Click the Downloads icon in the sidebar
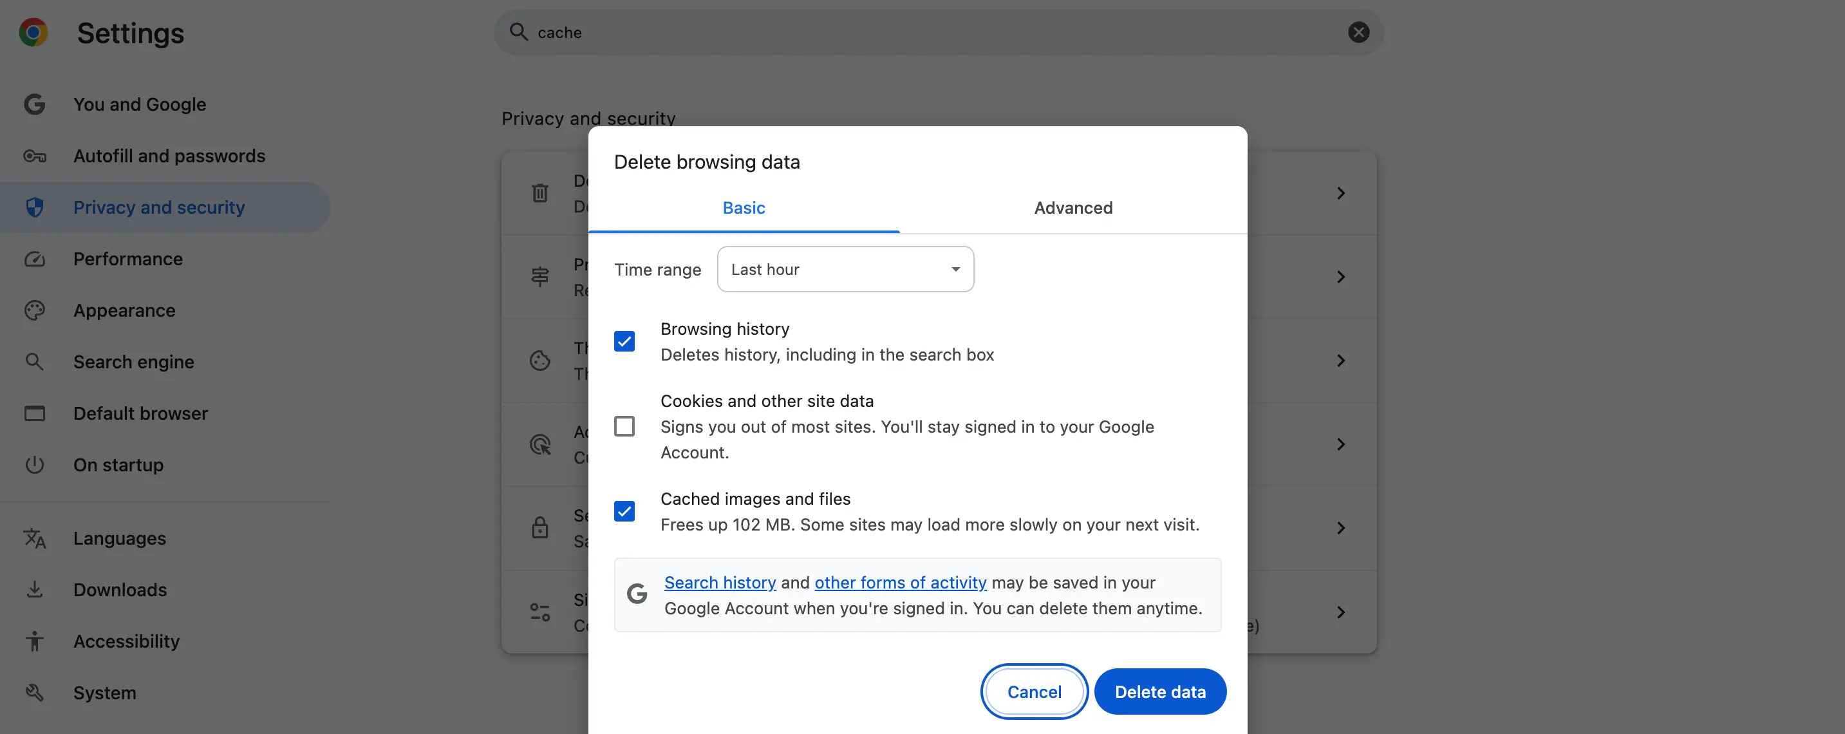Screen dimensions: 1845x734 coord(34,588)
